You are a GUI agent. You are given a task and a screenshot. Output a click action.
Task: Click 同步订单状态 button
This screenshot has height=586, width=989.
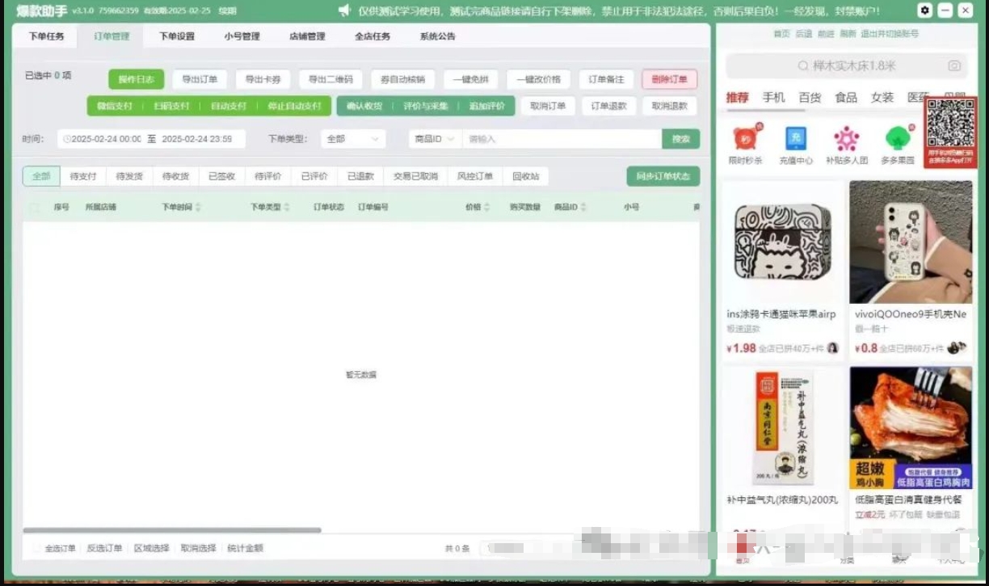[x=663, y=176]
